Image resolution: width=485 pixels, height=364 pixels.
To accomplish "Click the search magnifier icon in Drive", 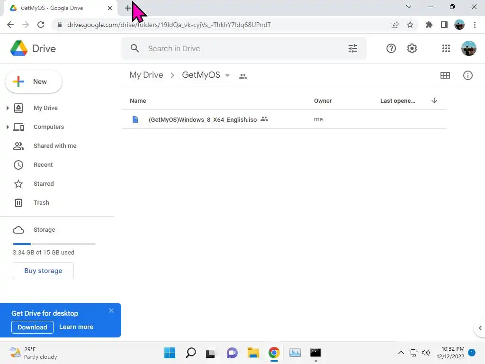I will point(135,48).
